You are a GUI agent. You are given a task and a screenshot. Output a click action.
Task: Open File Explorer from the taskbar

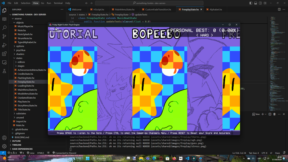pyautogui.click(x=141, y=158)
